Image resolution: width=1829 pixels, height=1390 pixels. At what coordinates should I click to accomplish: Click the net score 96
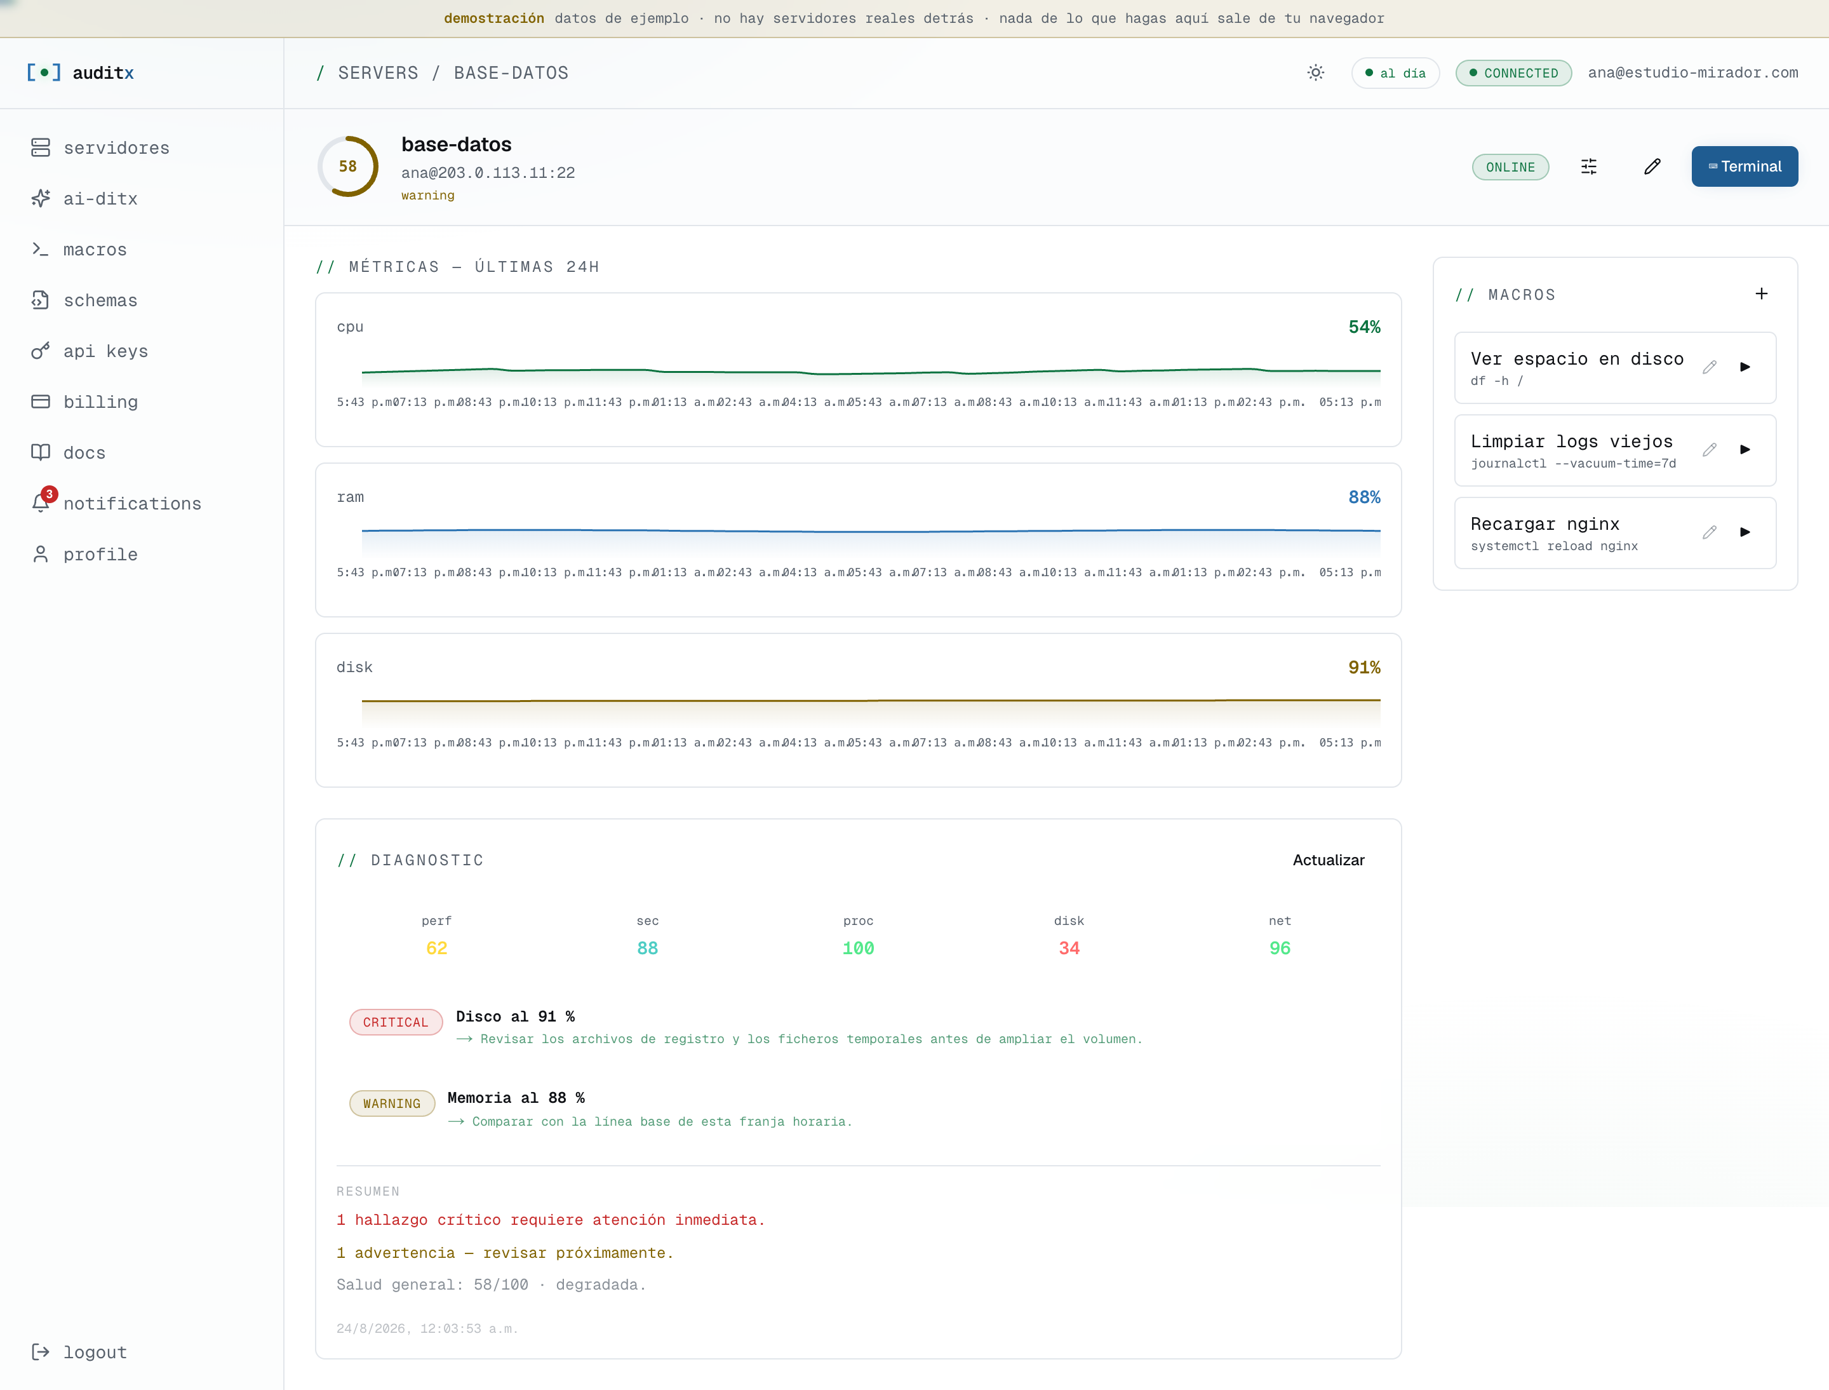click(1280, 948)
